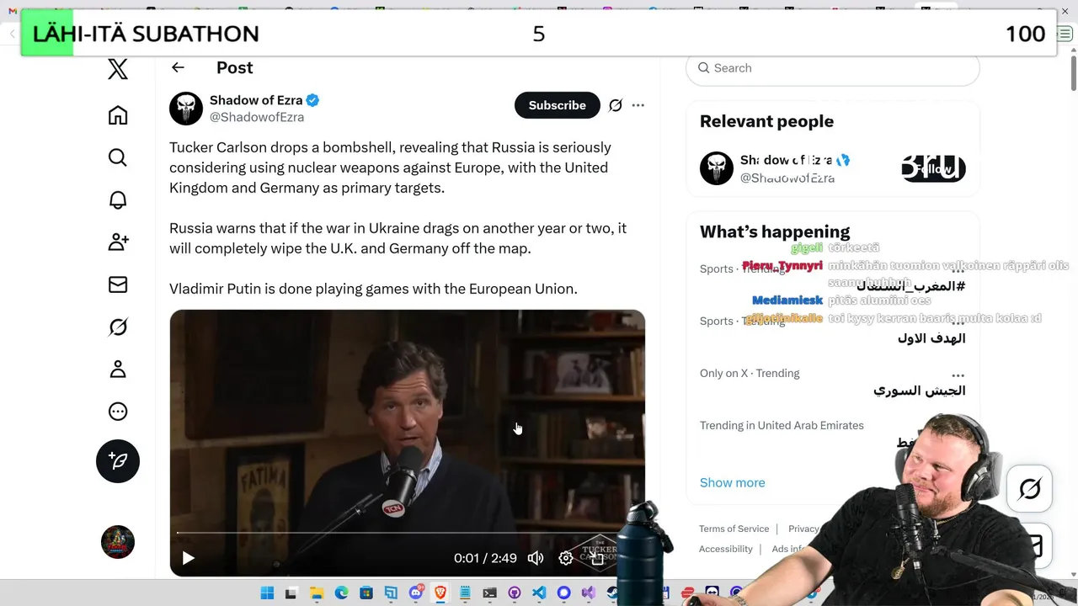
Task: Focus the X Search field
Action: point(833,68)
